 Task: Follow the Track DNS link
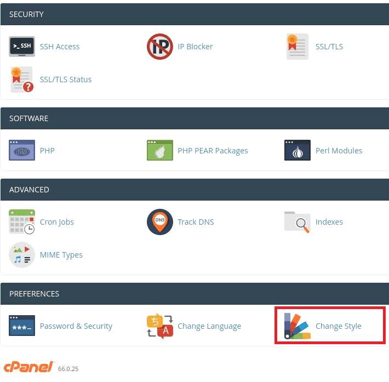[196, 221]
